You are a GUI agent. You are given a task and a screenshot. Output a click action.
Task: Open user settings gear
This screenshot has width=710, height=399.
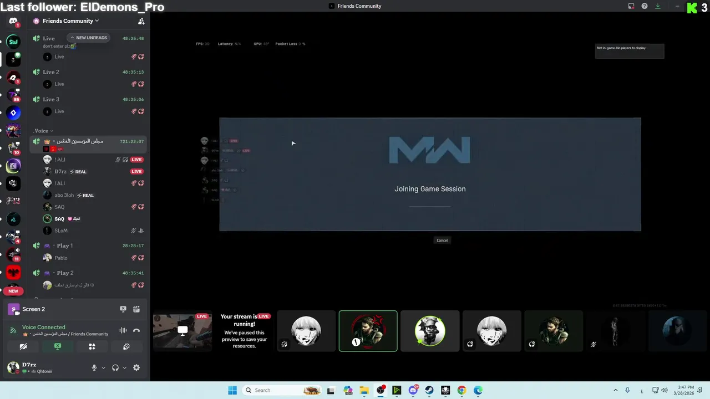(136, 367)
